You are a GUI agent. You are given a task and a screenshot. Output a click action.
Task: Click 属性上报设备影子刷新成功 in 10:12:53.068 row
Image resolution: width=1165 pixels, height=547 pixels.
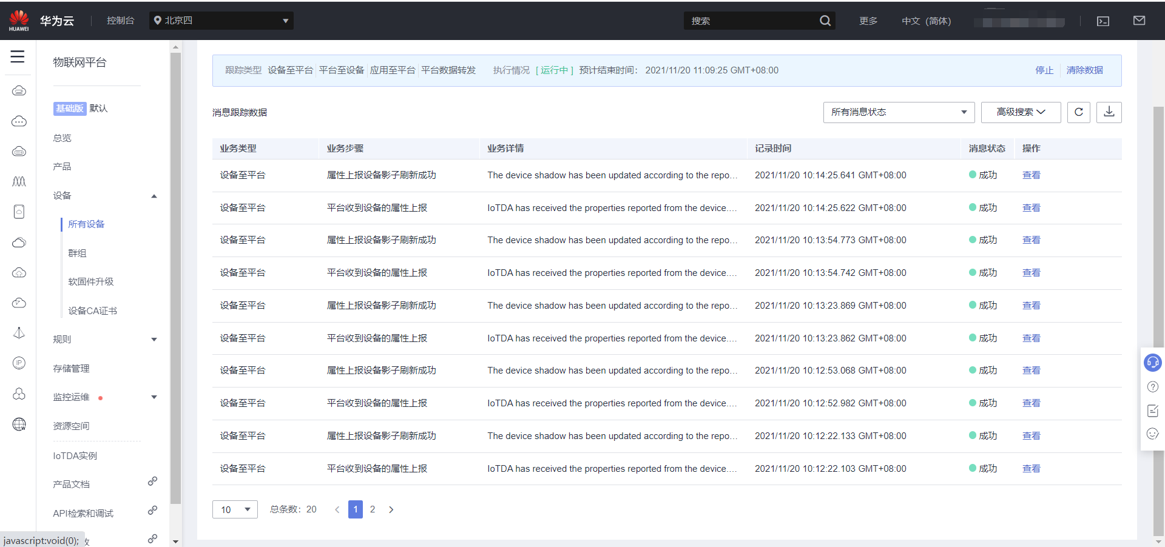(x=381, y=371)
